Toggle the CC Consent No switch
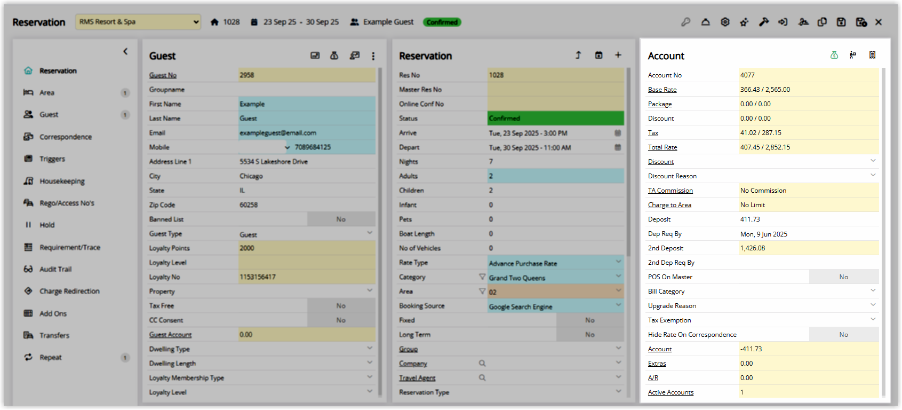902x410 pixels. click(x=341, y=320)
